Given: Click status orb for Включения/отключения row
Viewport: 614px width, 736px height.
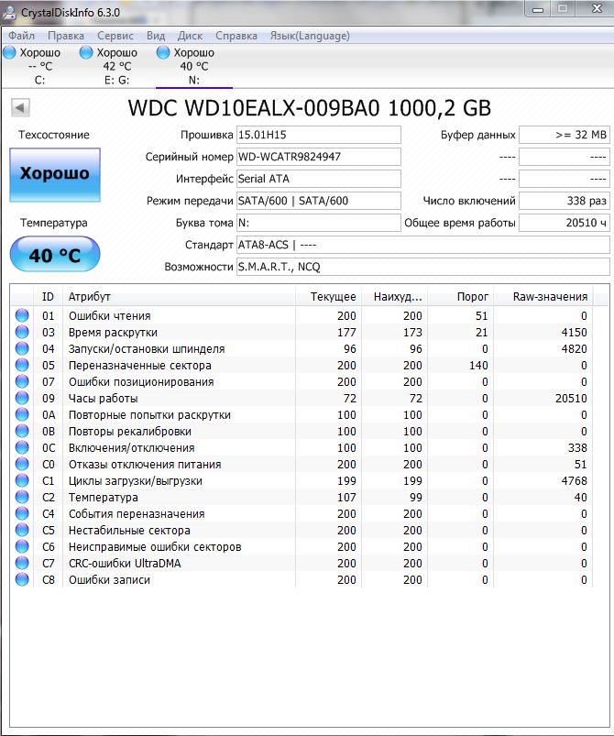Looking at the screenshot, I should point(22,447).
